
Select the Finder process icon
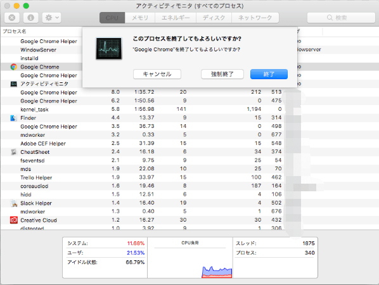13,118
